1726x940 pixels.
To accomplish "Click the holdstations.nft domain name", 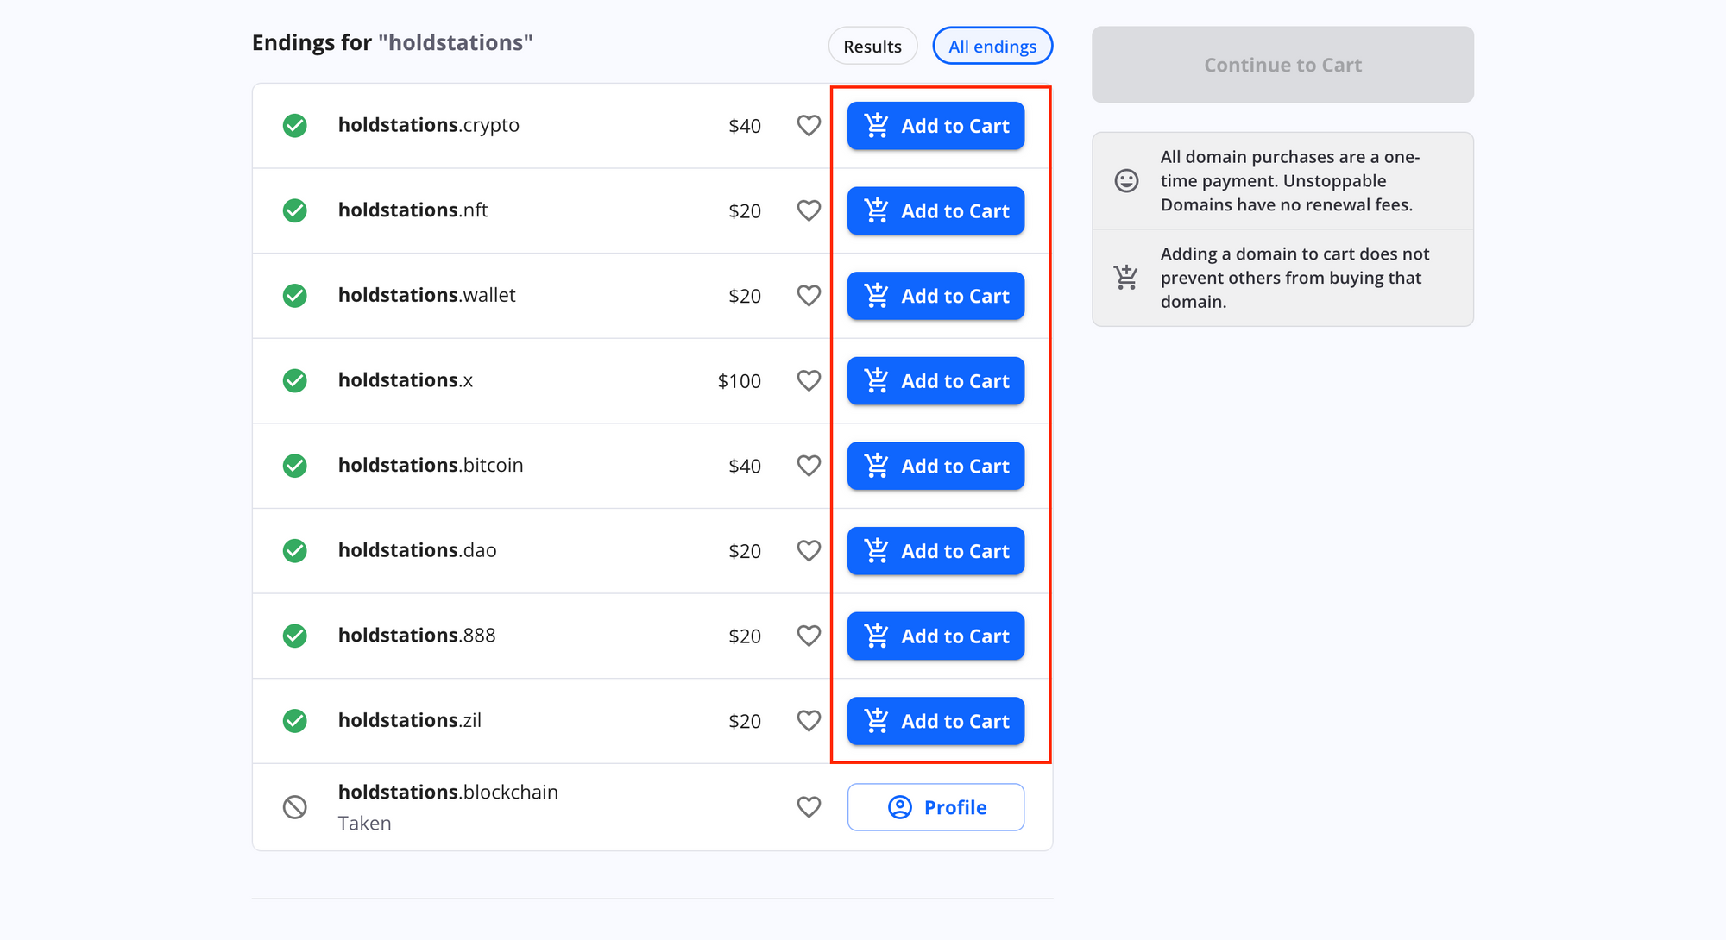I will click(413, 210).
